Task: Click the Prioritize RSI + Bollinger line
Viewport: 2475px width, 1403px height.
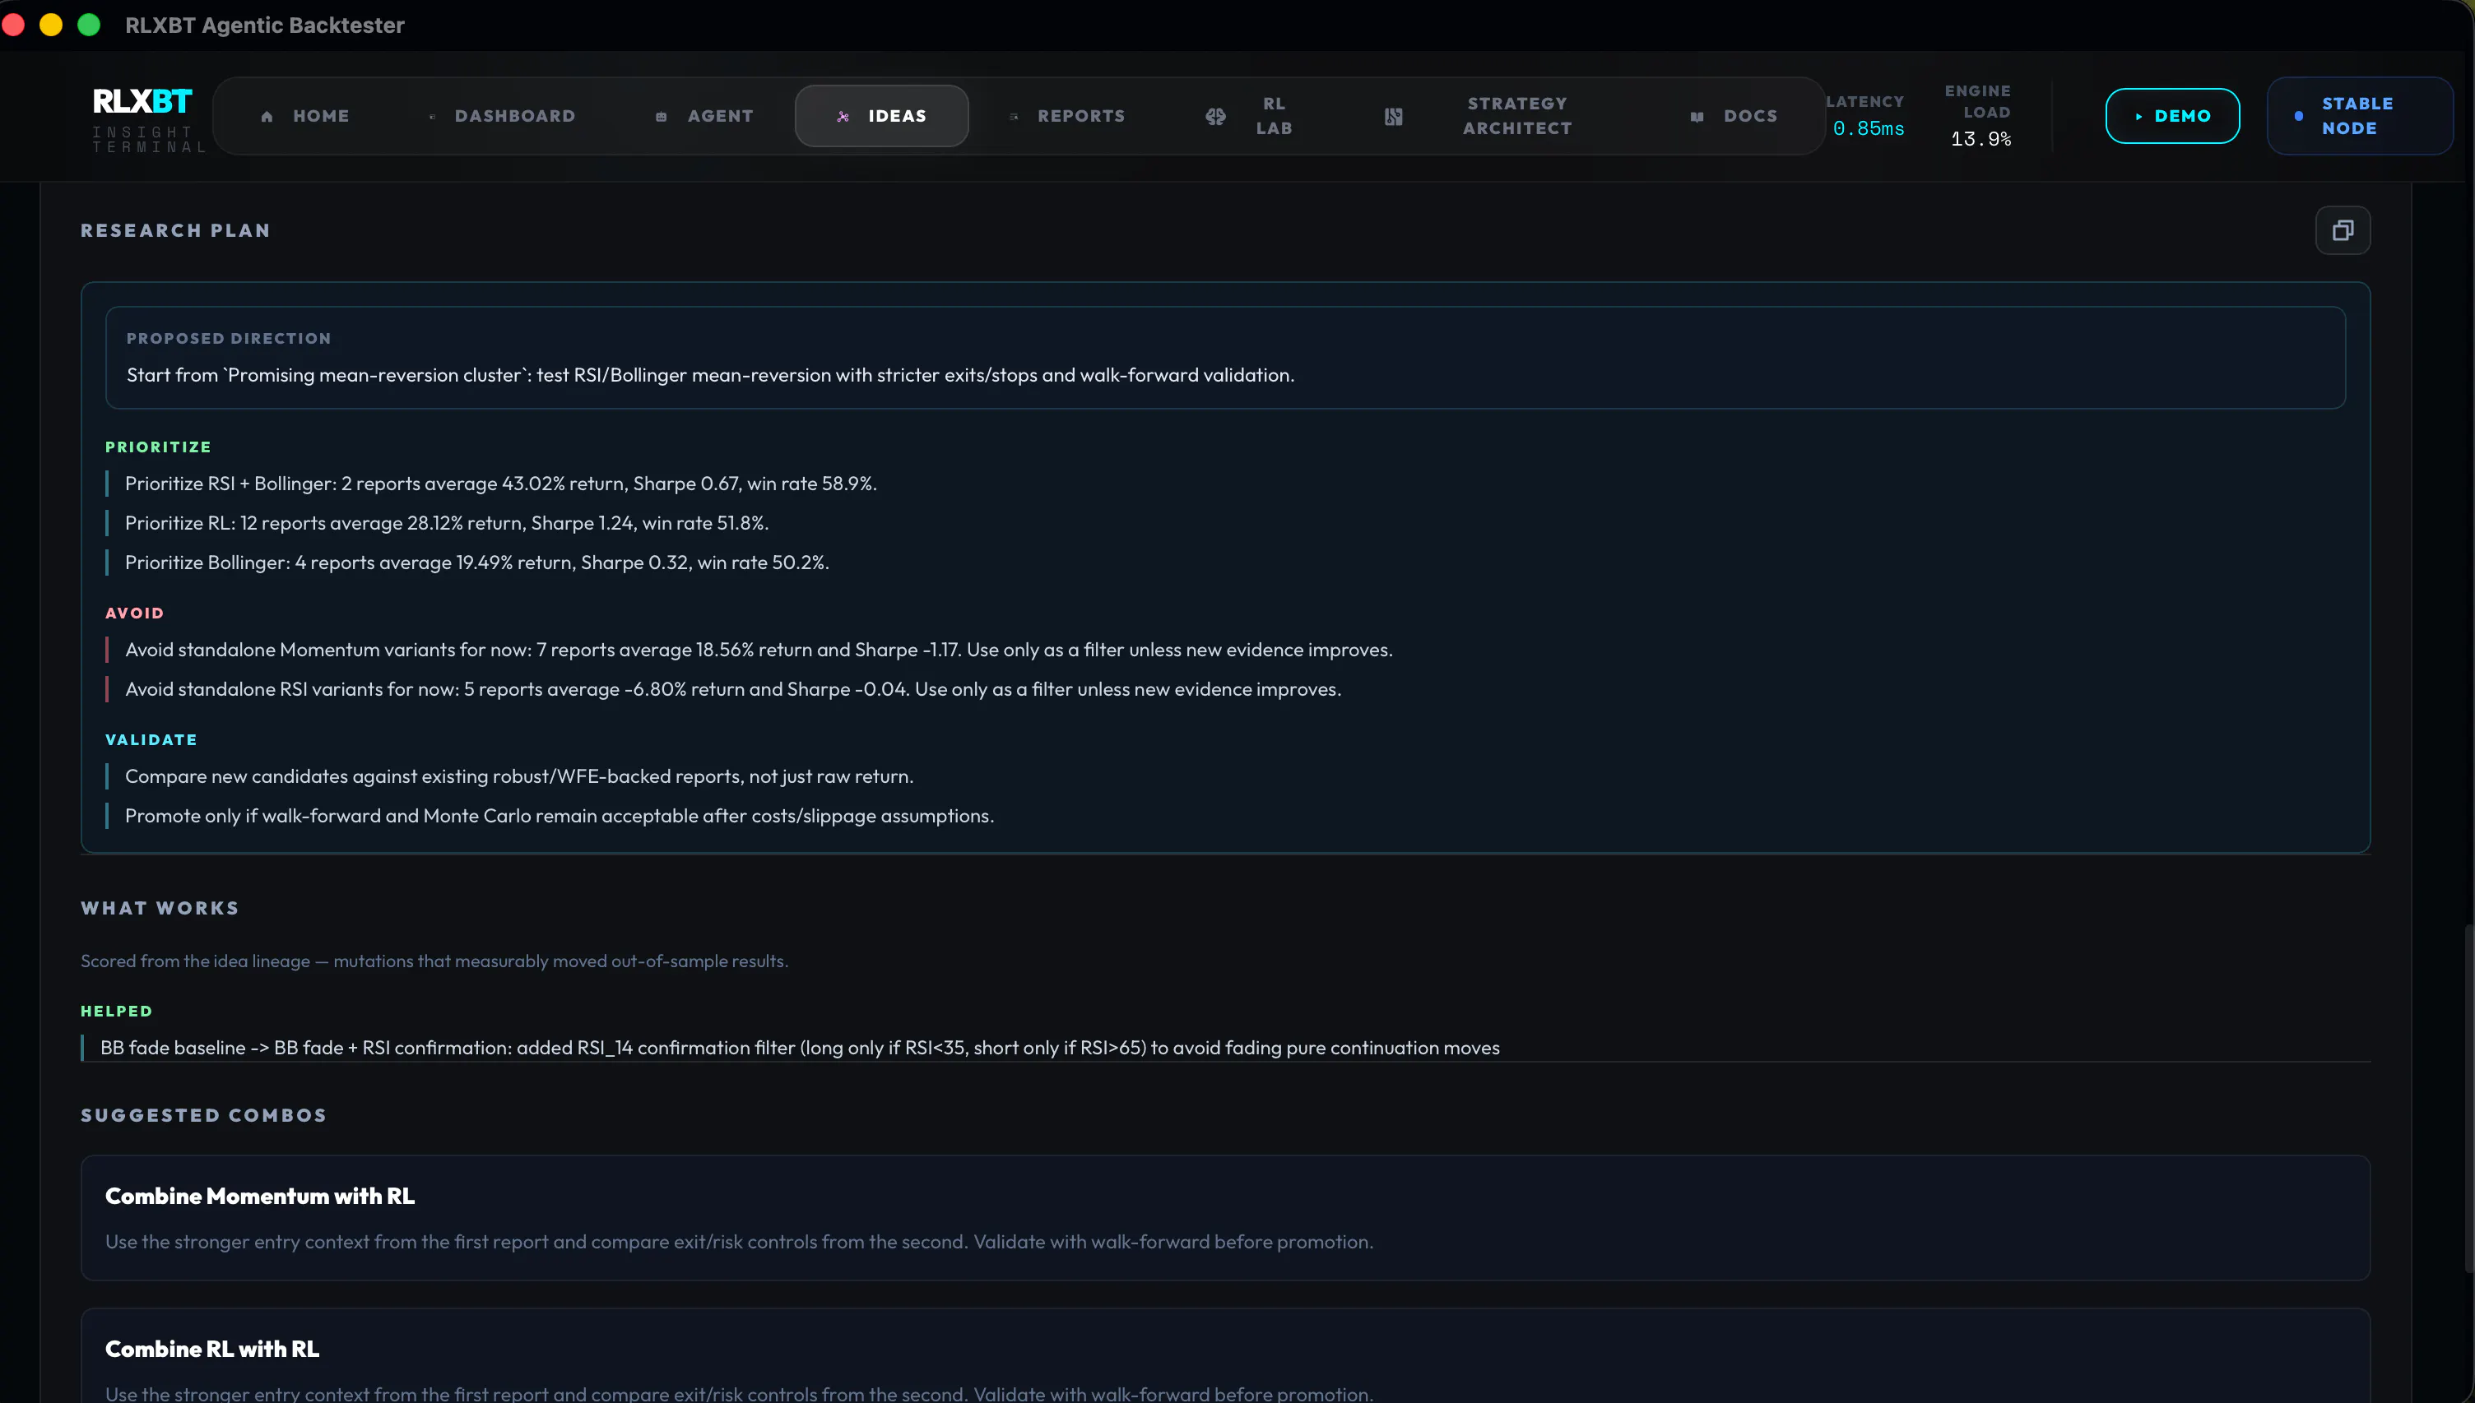Action: (500, 484)
